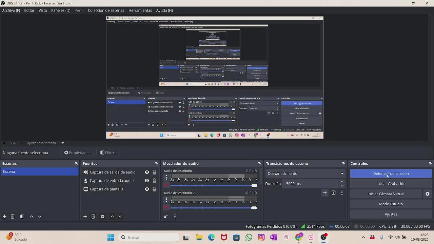This screenshot has width=434, height=244.
Task: Zoom out the preview with the minus icon
Action: pos(4,143)
